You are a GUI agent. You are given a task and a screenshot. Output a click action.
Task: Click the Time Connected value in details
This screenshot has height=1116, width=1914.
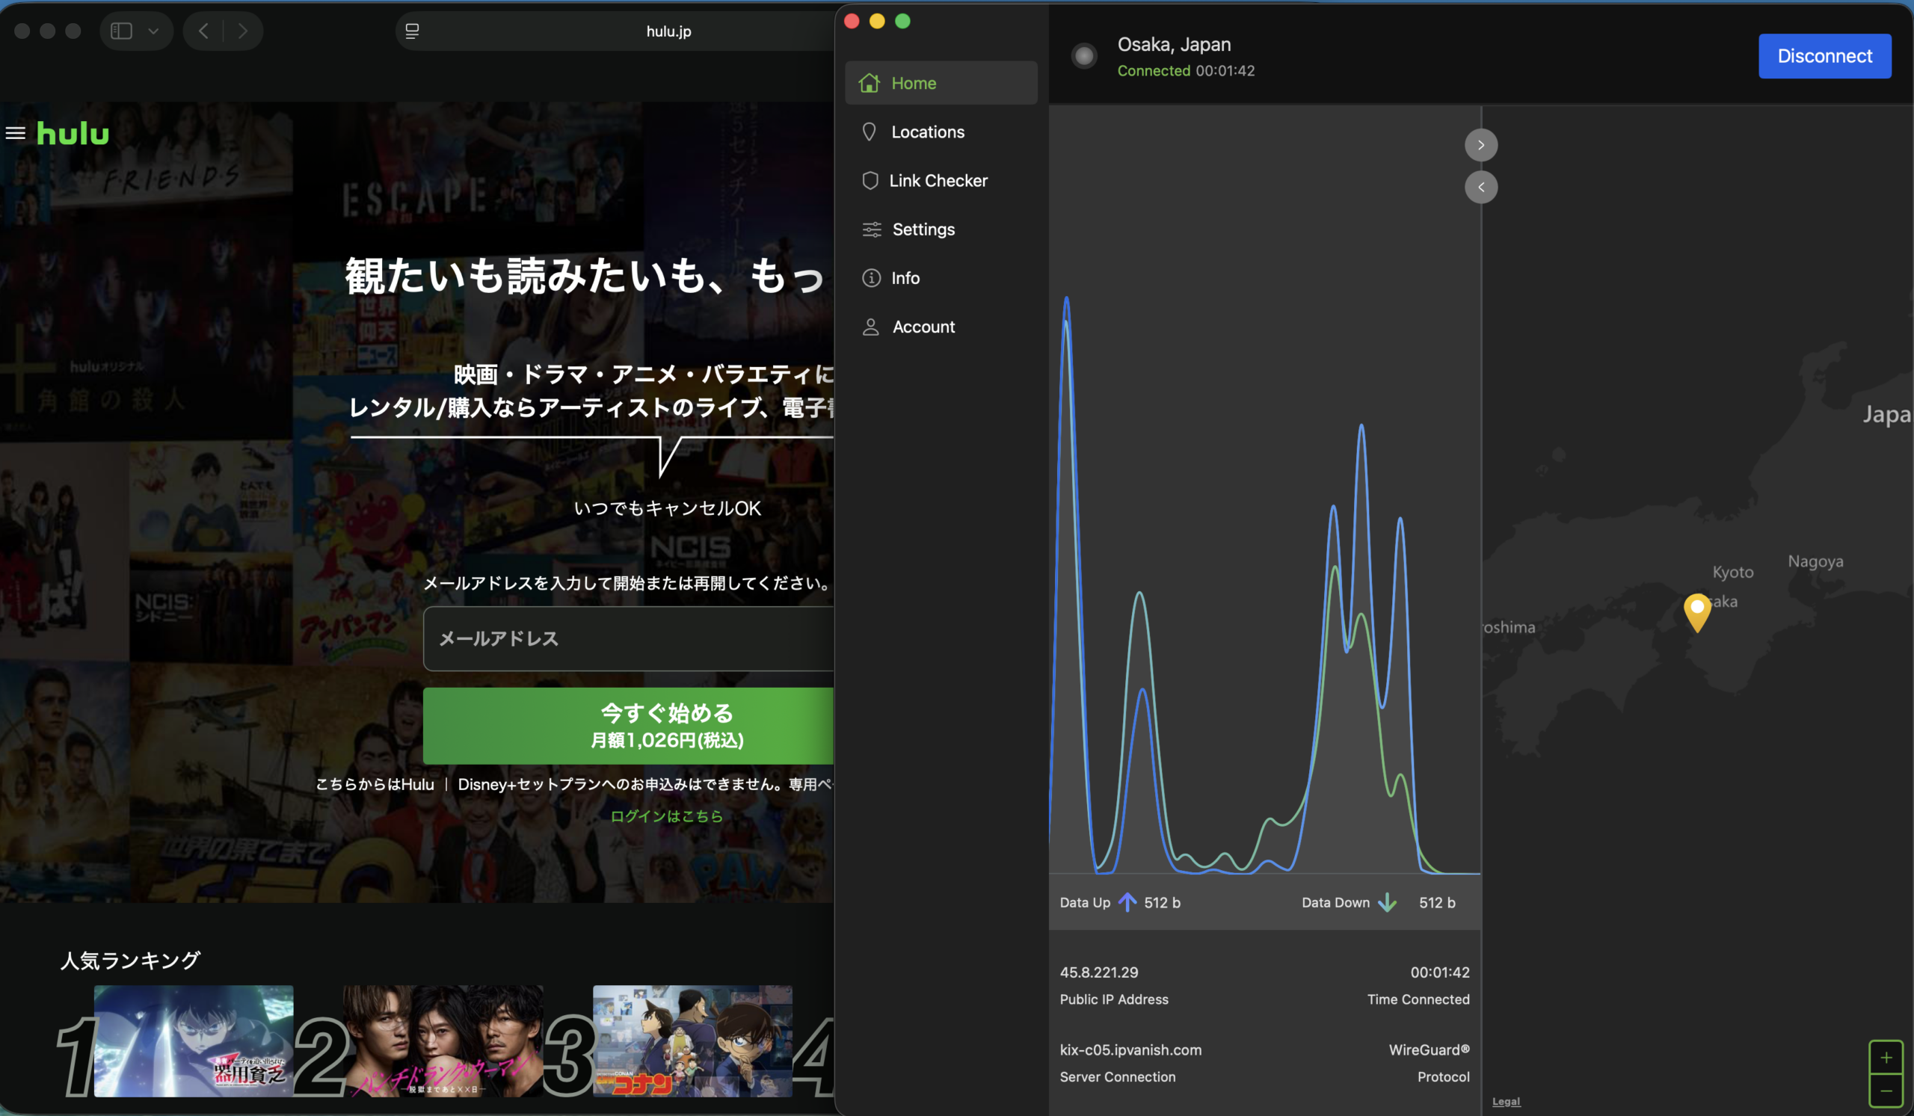(x=1440, y=972)
